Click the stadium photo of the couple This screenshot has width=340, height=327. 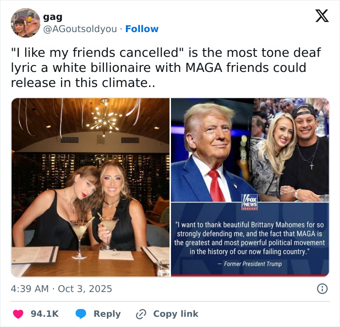290,150
